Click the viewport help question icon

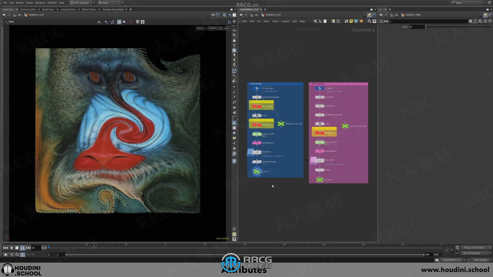point(234,22)
